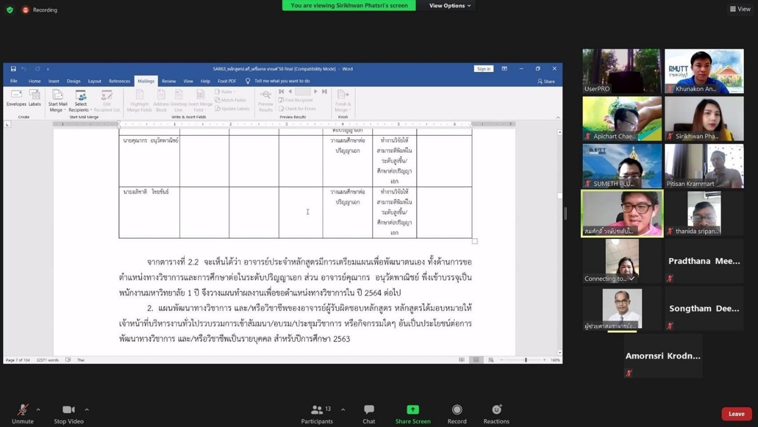Viewport: 758px width, 427px height.
Task: Click the Word vertical scrollbar down arrow
Action: coord(560,352)
